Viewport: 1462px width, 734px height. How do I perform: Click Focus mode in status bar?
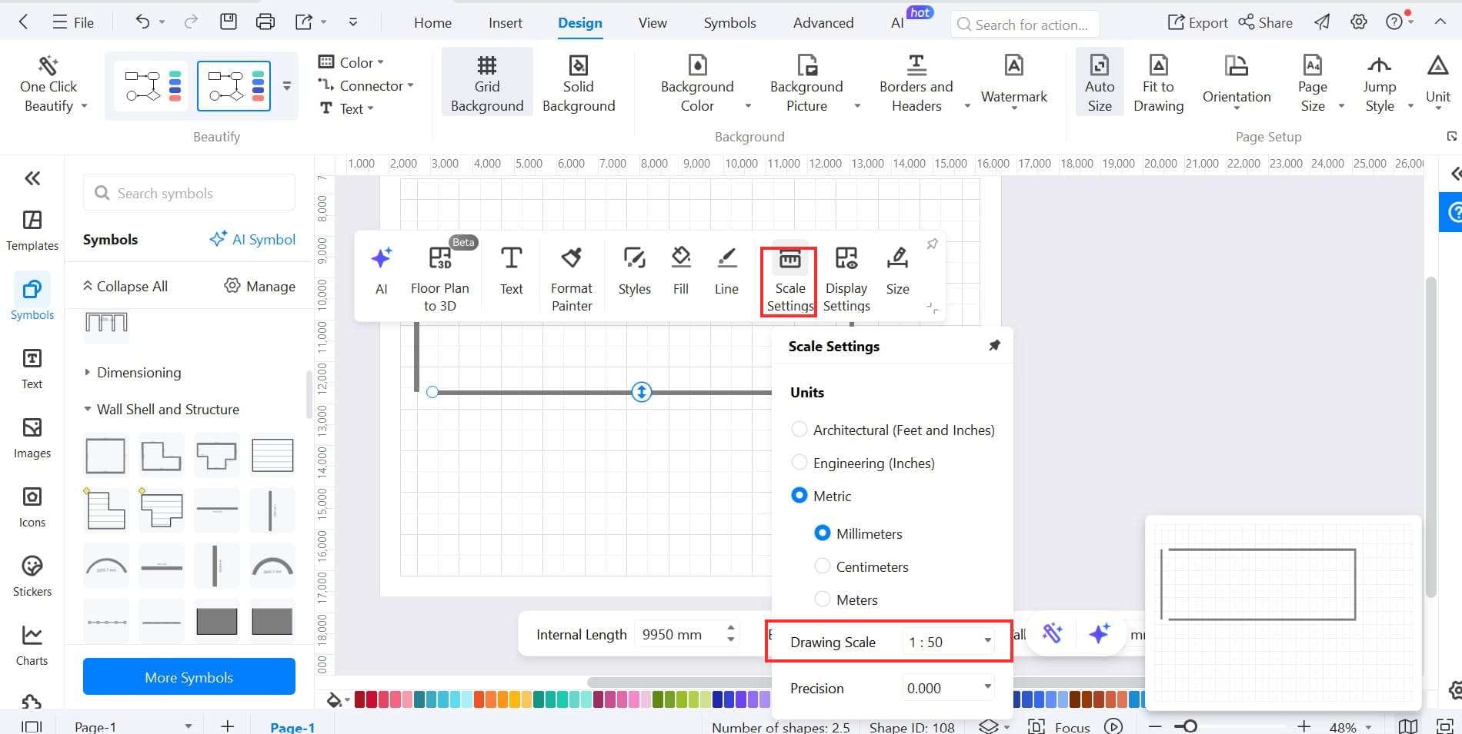tap(1060, 726)
